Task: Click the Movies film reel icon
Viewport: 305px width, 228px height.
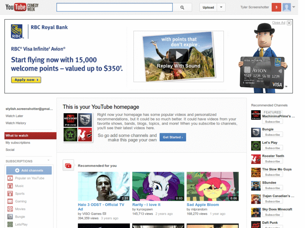Action: click(10, 209)
